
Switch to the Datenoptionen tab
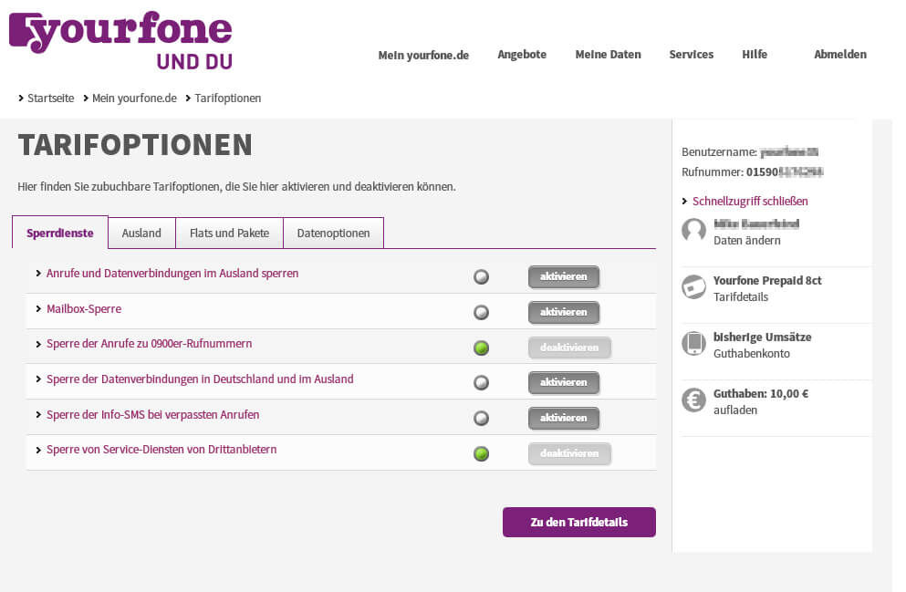click(333, 233)
